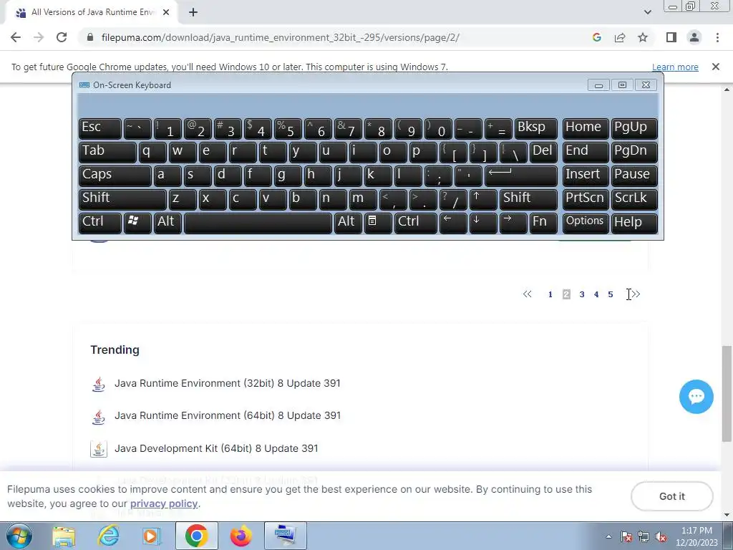
Task: Open a new Chrome tab
Action: [x=193, y=13]
